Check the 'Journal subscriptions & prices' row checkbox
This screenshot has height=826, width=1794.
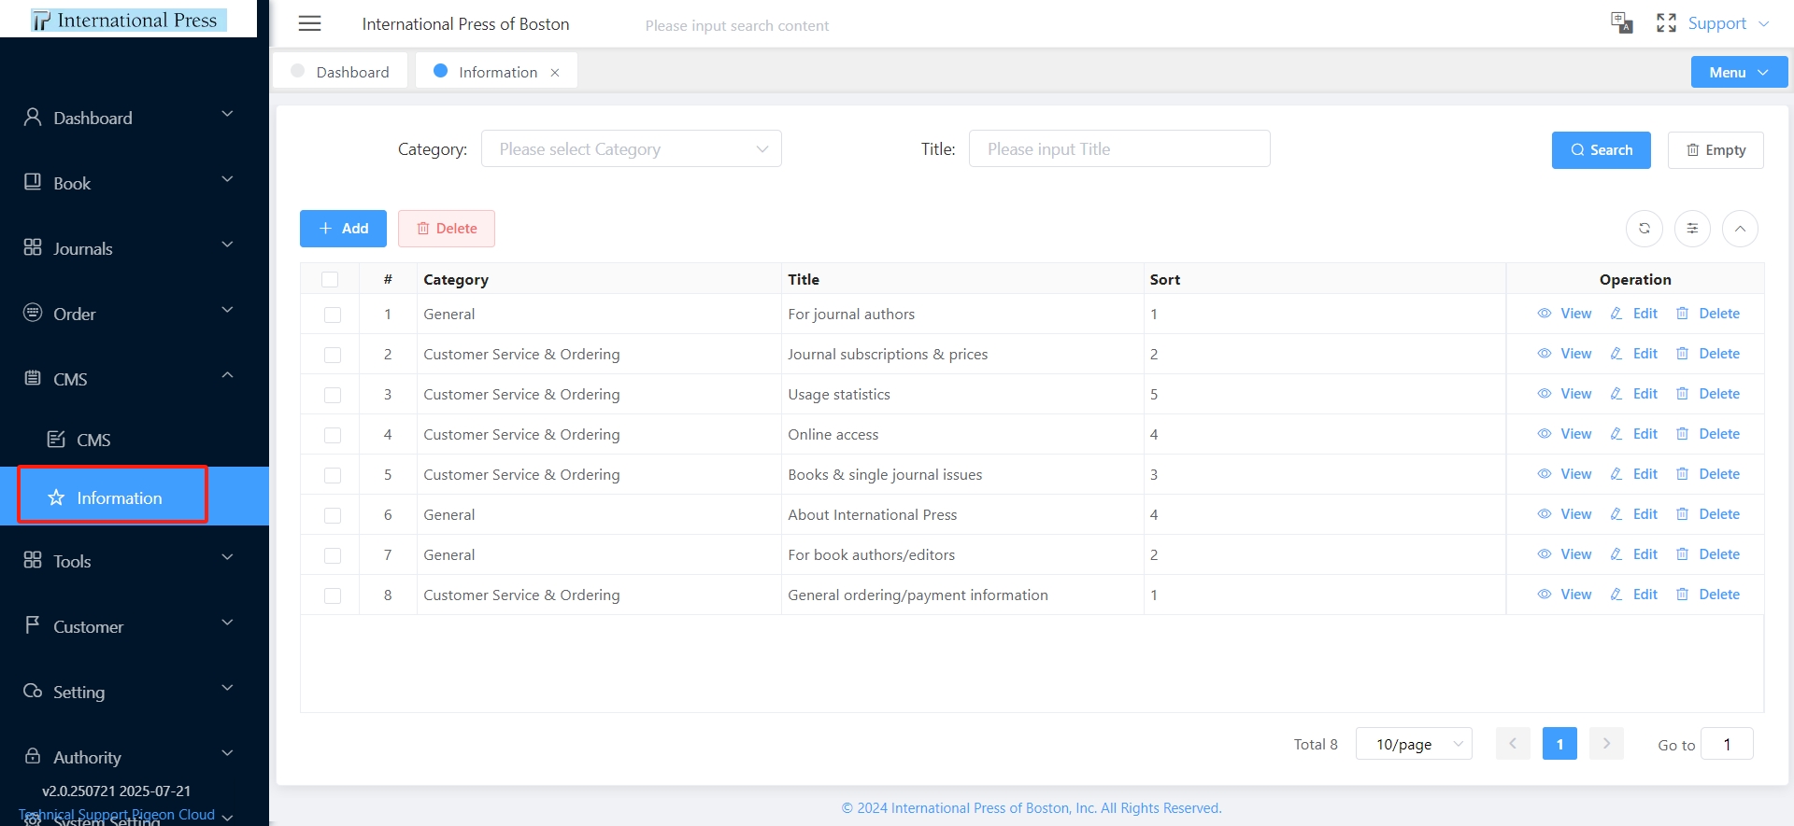(333, 355)
